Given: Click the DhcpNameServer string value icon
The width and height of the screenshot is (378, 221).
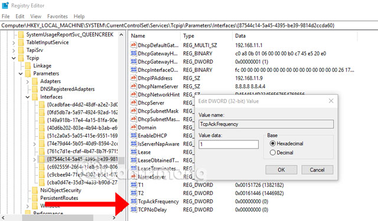Looking at the screenshot, I should (133, 86).
